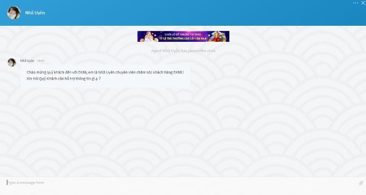Click the banner's payout rate text line

pyautogui.click(x=183, y=38)
